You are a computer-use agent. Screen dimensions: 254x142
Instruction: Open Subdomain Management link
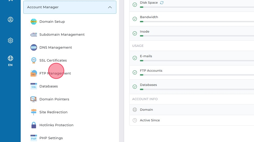point(62,35)
